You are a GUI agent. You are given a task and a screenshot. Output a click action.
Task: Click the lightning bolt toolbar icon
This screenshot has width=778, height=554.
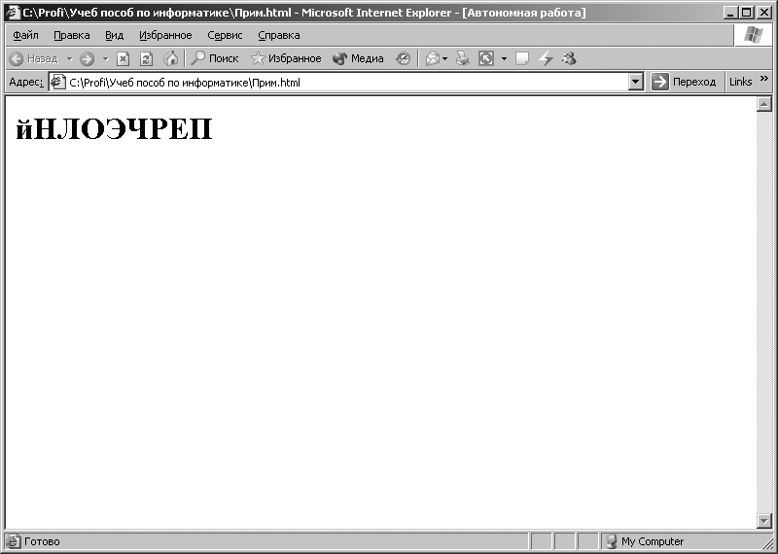546,58
